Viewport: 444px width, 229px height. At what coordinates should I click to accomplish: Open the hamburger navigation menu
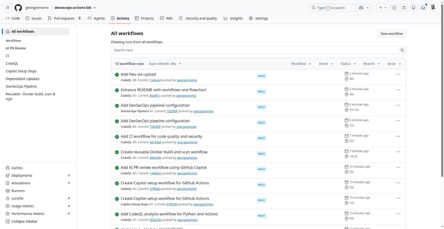tap(8, 8)
